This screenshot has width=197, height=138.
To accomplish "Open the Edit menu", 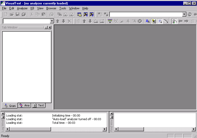I will [12, 8].
